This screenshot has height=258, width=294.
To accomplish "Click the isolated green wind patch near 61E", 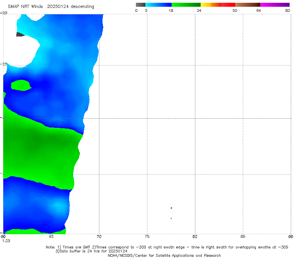I will click(21, 85).
